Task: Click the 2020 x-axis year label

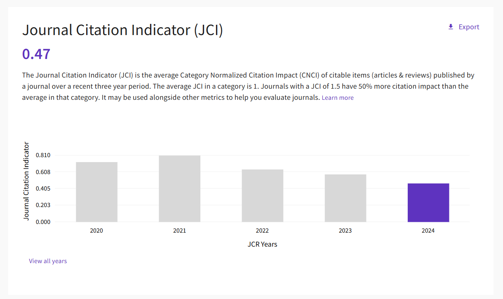Action: pyautogui.click(x=96, y=231)
